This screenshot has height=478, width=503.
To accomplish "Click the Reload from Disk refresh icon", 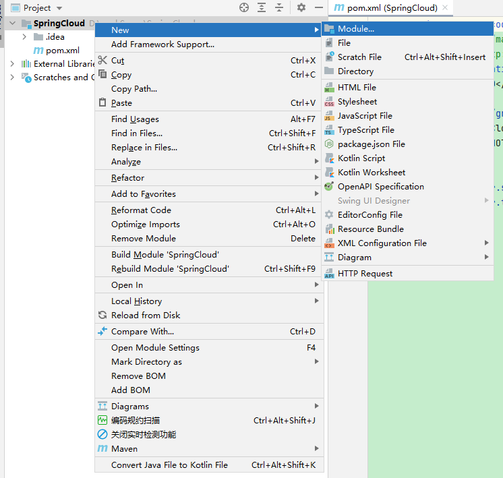I will click(102, 315).
